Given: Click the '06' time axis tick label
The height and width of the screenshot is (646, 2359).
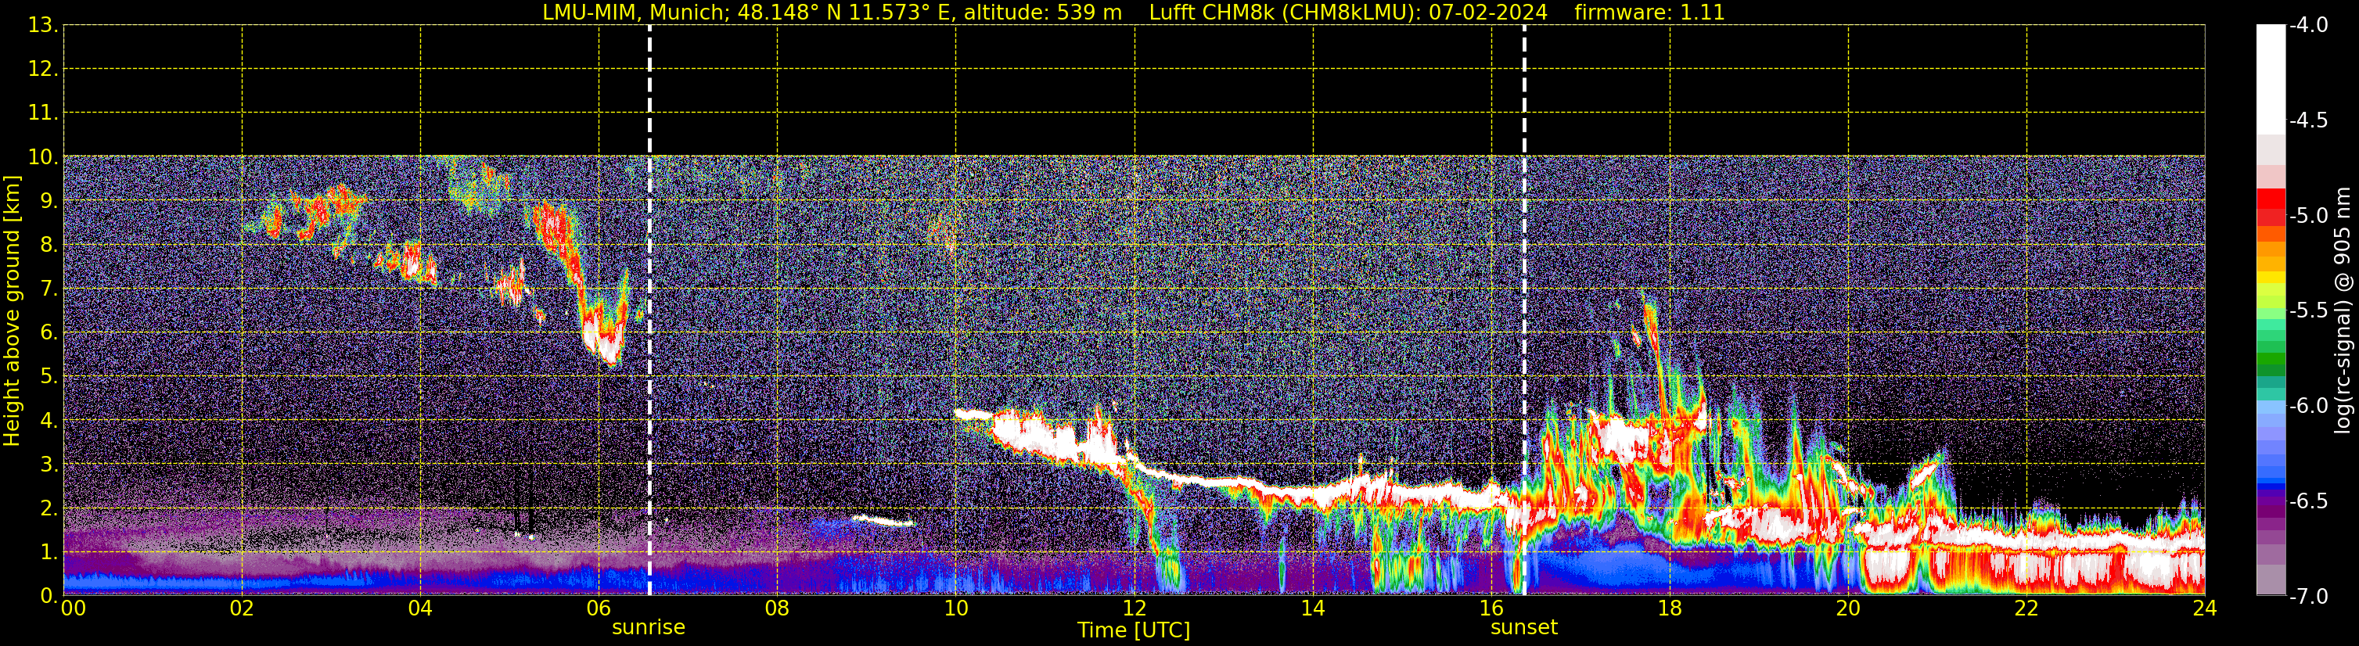Looking at the screenshot, I should pyautogui.click(x=599, y=608).
